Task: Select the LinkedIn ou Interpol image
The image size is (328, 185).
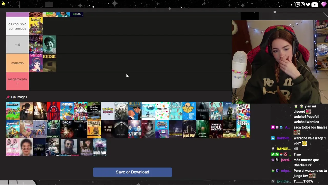Action: point(69,147)
